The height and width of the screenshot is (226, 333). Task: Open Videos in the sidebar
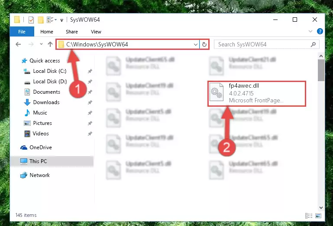(x=36, y=134)
